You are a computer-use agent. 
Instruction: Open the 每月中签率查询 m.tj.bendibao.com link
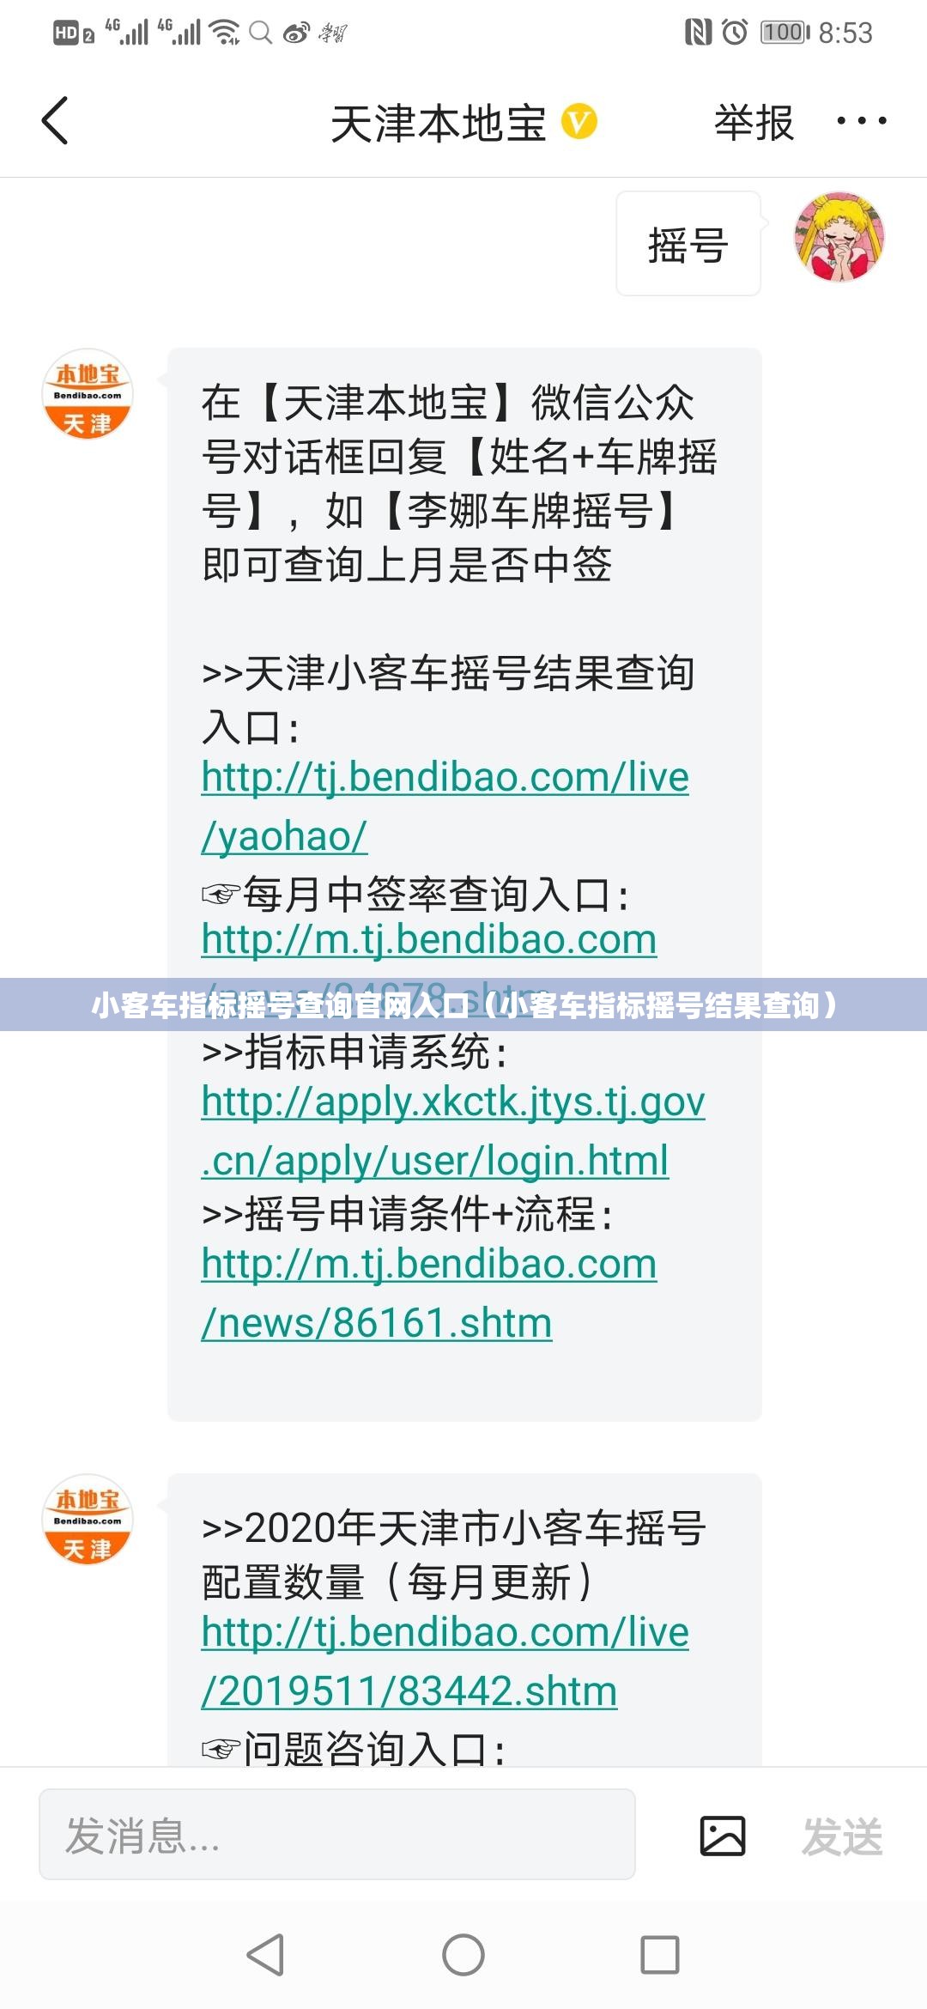[x=429, y=940]
